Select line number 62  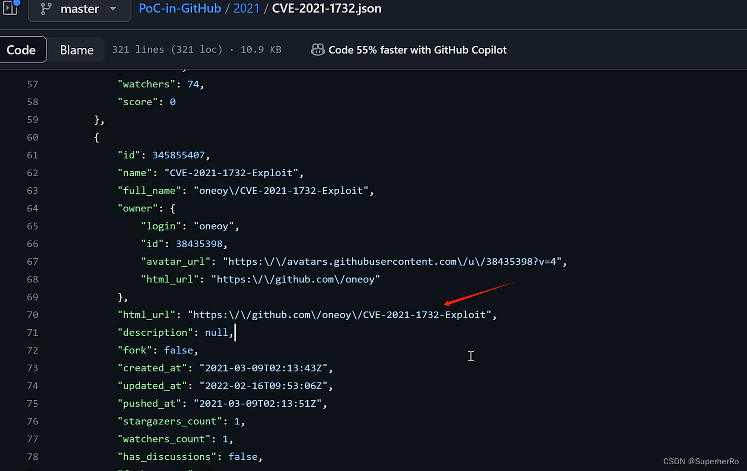pos(33,173)
